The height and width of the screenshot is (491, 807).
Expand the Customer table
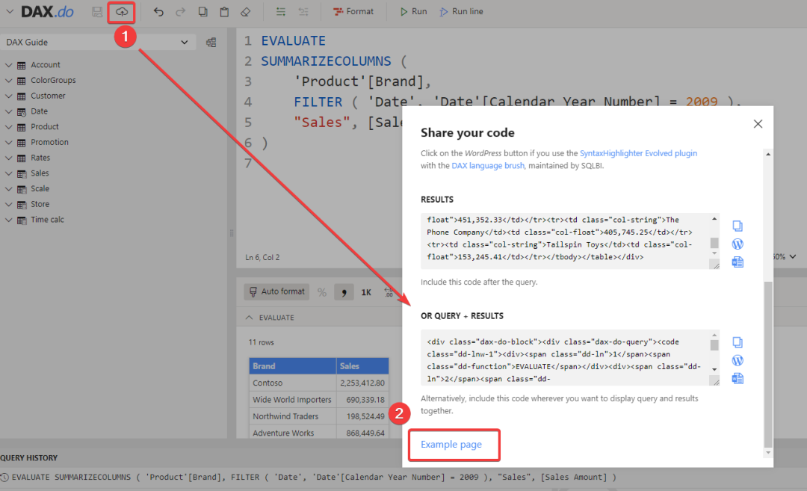pyautogui.click(x=9, y=96)
